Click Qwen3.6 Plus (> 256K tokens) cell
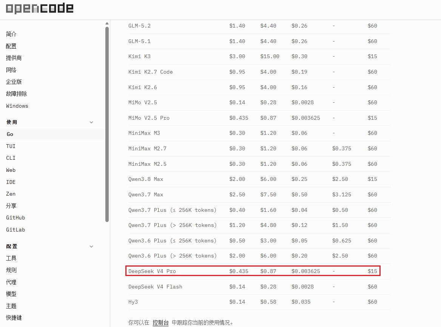 [173, 256]
